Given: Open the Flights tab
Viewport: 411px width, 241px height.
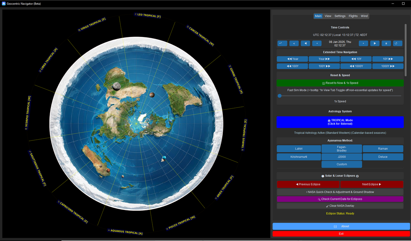Looking at the screenshot, I should point(353,16).
